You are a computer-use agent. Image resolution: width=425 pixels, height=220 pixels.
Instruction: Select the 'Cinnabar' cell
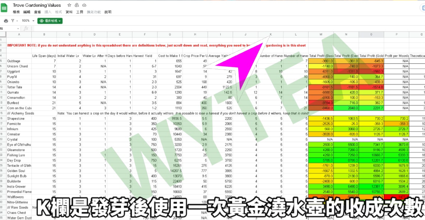[x=19, y=134]
